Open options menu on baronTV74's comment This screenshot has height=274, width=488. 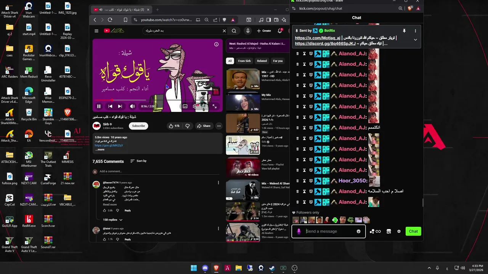click(x=218, y=183)
